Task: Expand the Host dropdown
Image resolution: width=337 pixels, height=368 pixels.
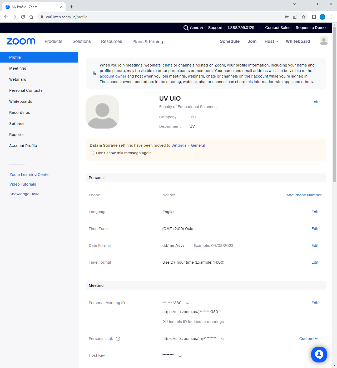Action: pyautogui.click(x=271, y=41)
